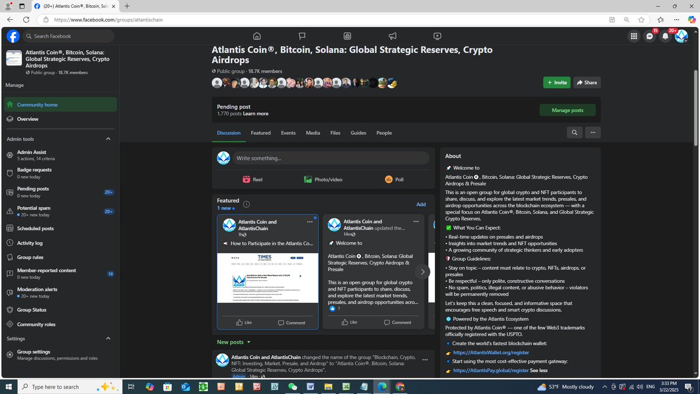
Task: Open Facebook Home from top navigation
Action: click(257, 36)
